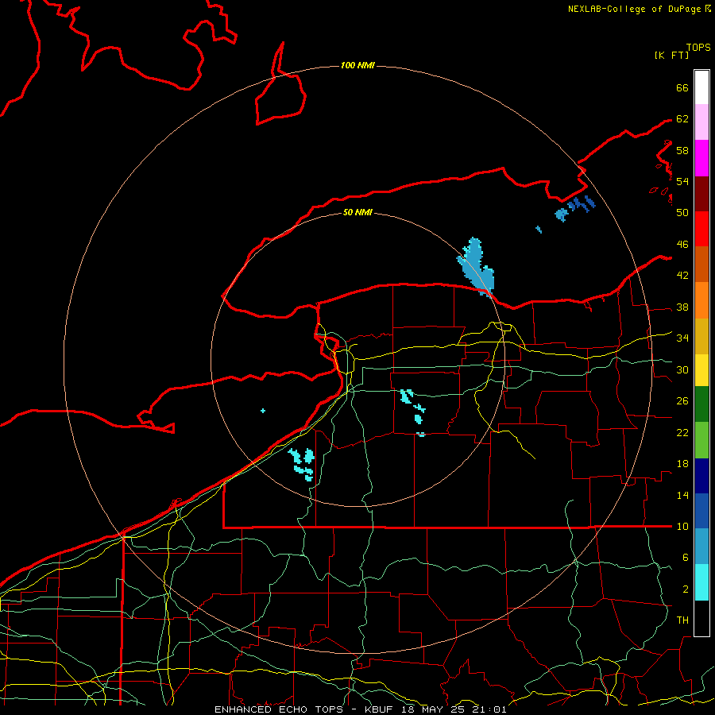Click the 34 legend value label

point(682,338)
